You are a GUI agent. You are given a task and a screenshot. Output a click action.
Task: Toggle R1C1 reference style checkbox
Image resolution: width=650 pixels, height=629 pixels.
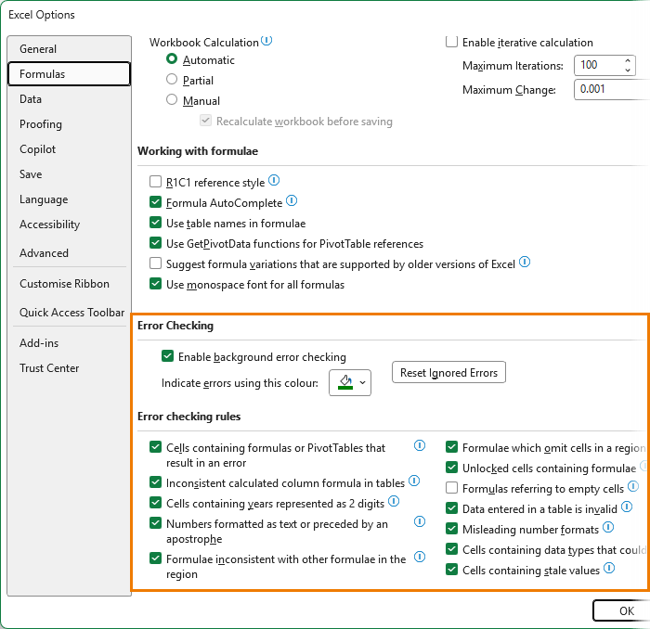[x=155, y=182]
